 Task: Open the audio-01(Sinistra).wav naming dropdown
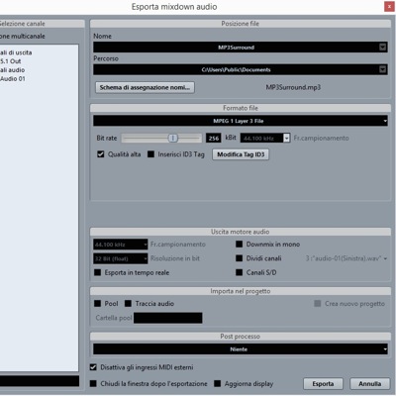click(x=346, y=258)
